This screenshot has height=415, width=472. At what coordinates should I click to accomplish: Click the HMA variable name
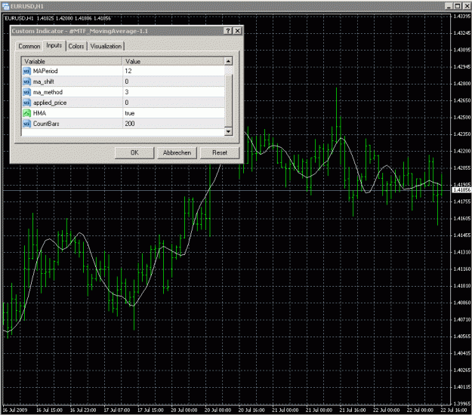39,113
